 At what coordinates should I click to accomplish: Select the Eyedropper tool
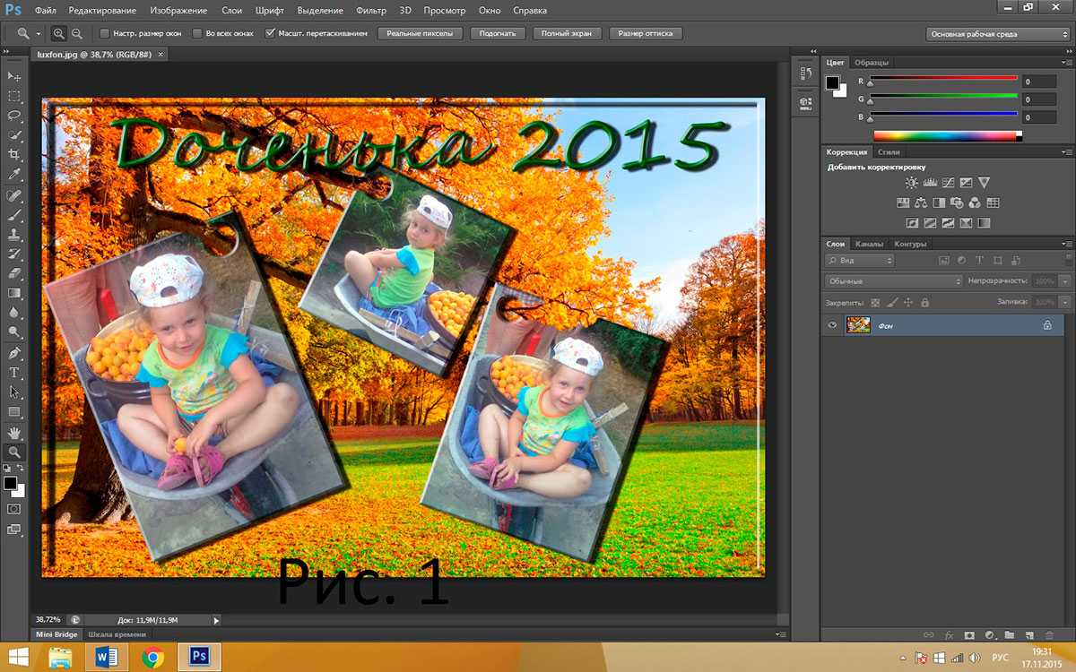coord(14,175)
